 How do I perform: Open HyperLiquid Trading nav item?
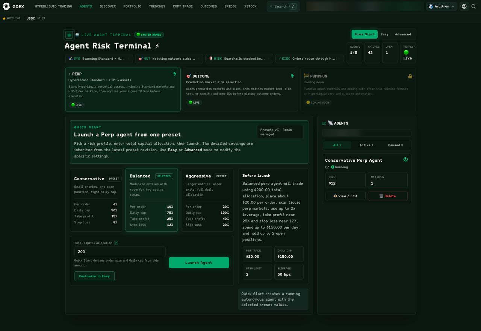[53, 6]
